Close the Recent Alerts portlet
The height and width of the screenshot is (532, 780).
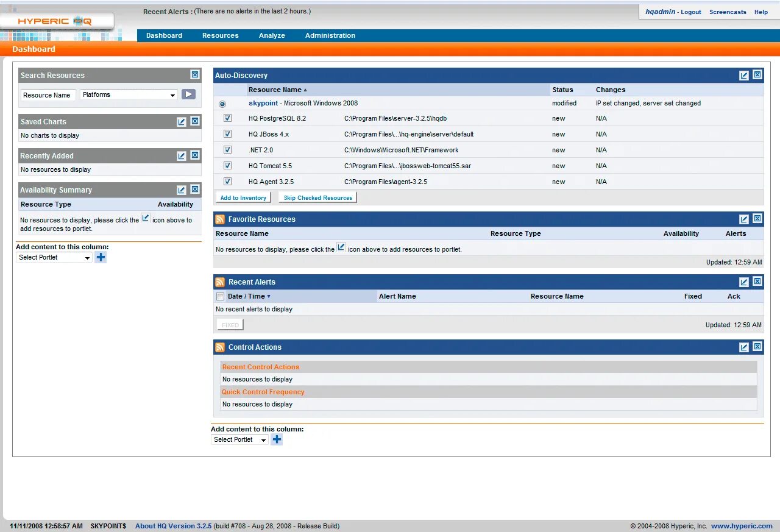(757, 282)
